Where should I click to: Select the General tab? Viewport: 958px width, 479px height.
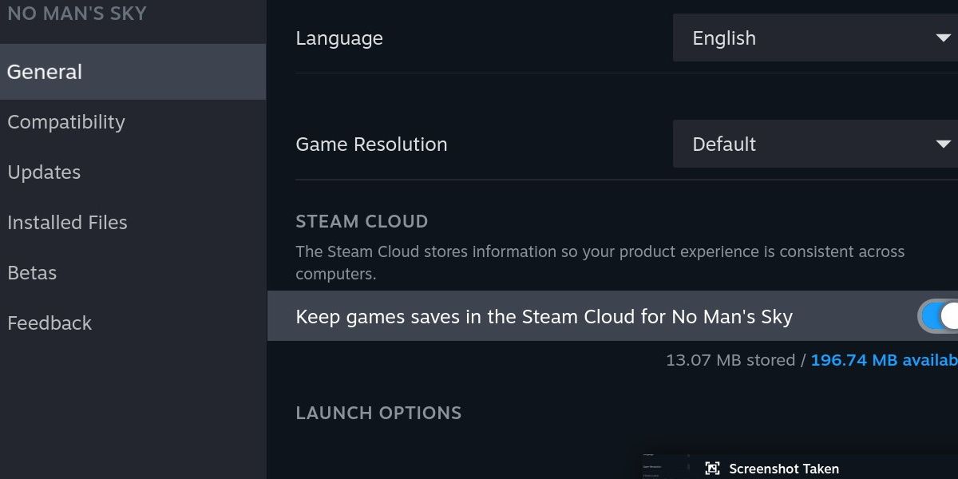(45, 71)
